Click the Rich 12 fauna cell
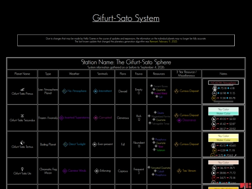 [x=139, y=118]
